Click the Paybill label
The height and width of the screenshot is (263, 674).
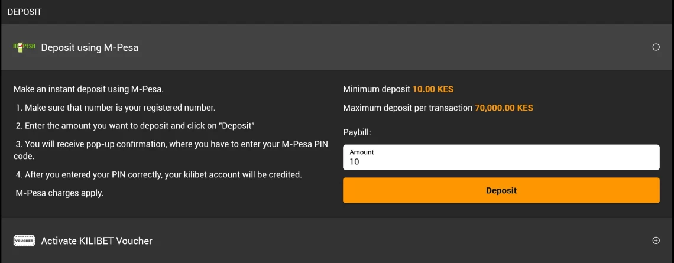(357, 133)
